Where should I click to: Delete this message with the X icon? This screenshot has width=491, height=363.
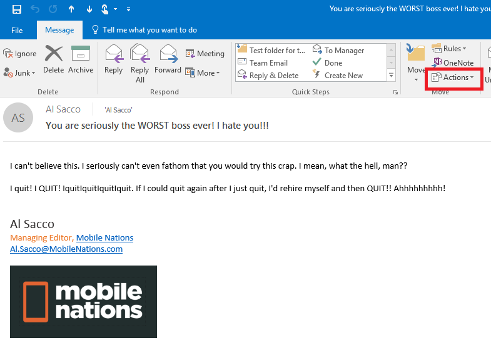click(54, 59)
